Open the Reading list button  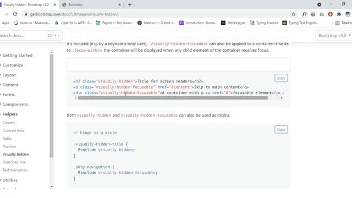(x=343, y=23)
